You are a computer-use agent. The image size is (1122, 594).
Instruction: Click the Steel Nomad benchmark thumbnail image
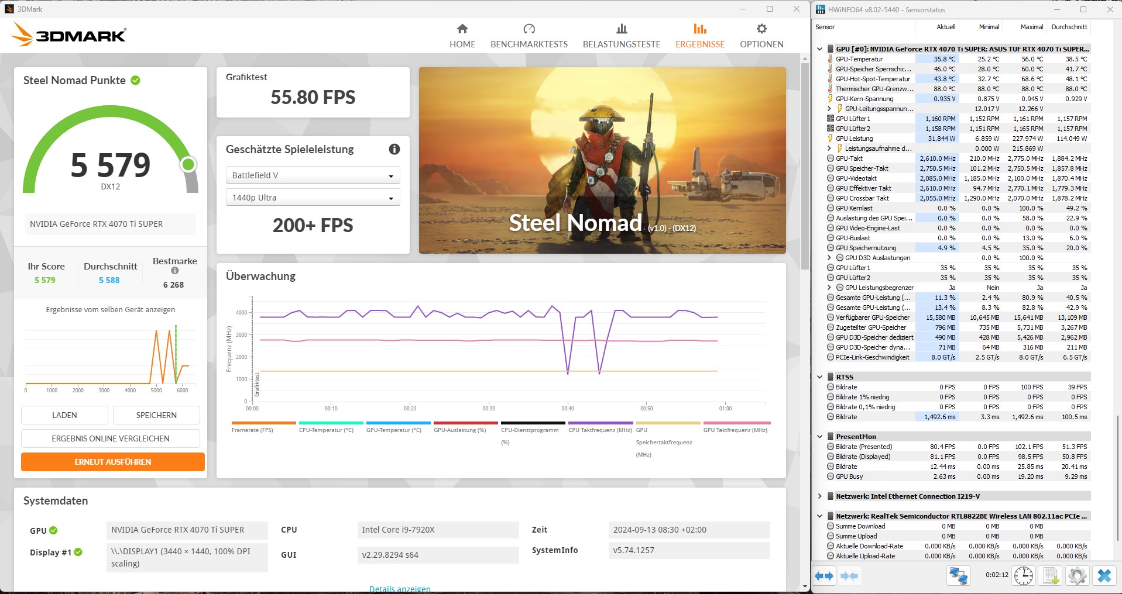tap(602, 160)
